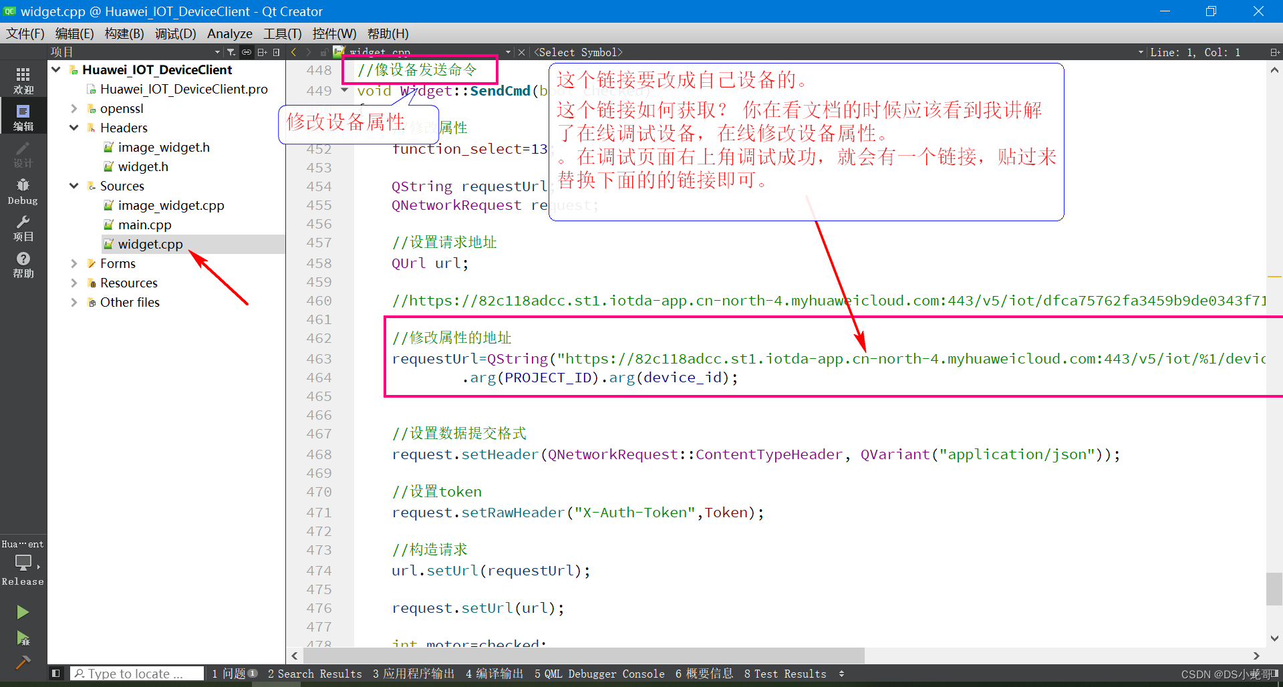Go back in editor navigation history

(293, 52)
